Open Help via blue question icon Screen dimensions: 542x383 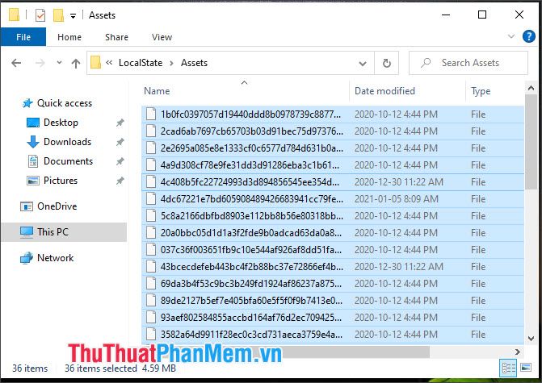pyautogui.click(x=528, y=36)
